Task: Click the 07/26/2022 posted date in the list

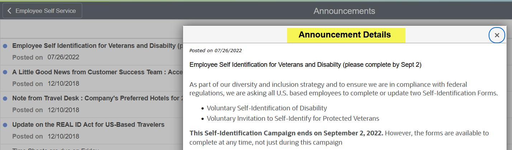Action: [x=63, y=57]
